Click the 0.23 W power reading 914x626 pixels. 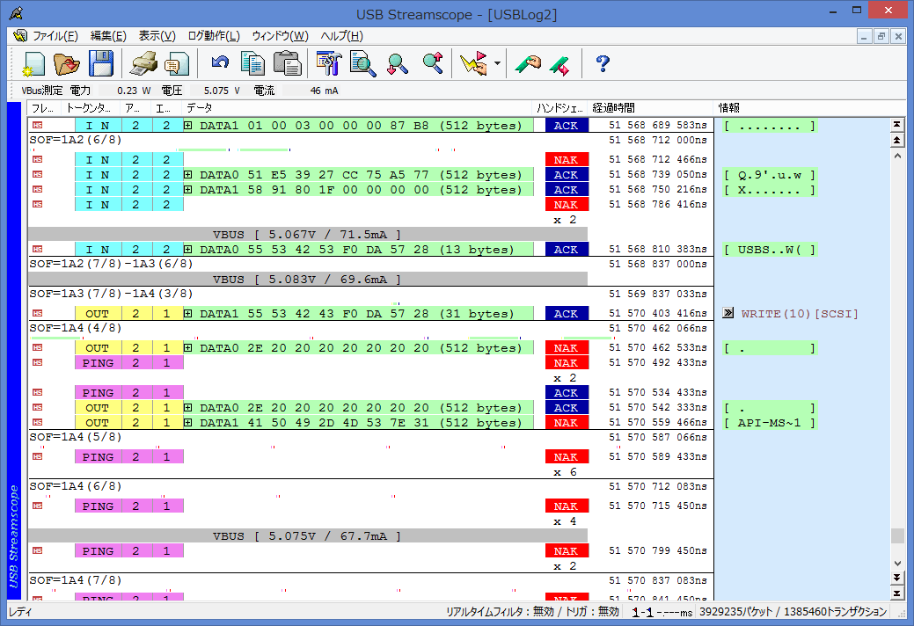pyautogui.click(x=134, y=91)
